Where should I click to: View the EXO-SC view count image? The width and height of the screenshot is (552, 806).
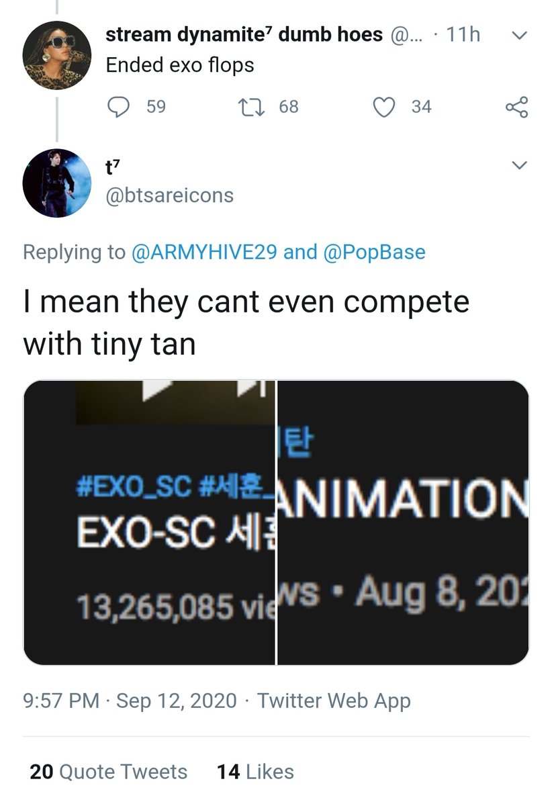[149, 523]
